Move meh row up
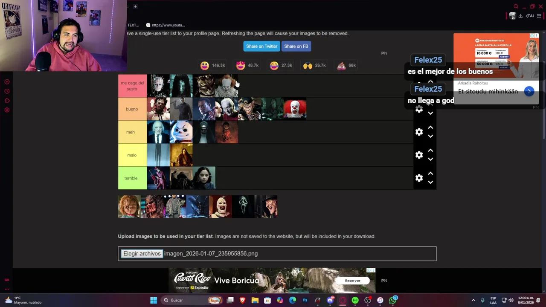This screenshot has width=546, height=307. point(430,127)
